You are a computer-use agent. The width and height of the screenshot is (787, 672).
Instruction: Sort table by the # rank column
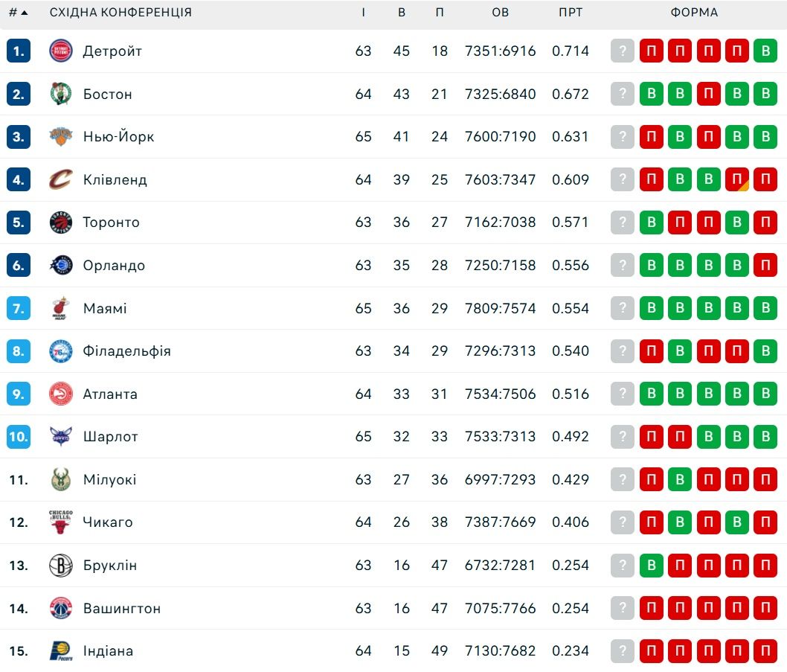click(x=19, y=13)
